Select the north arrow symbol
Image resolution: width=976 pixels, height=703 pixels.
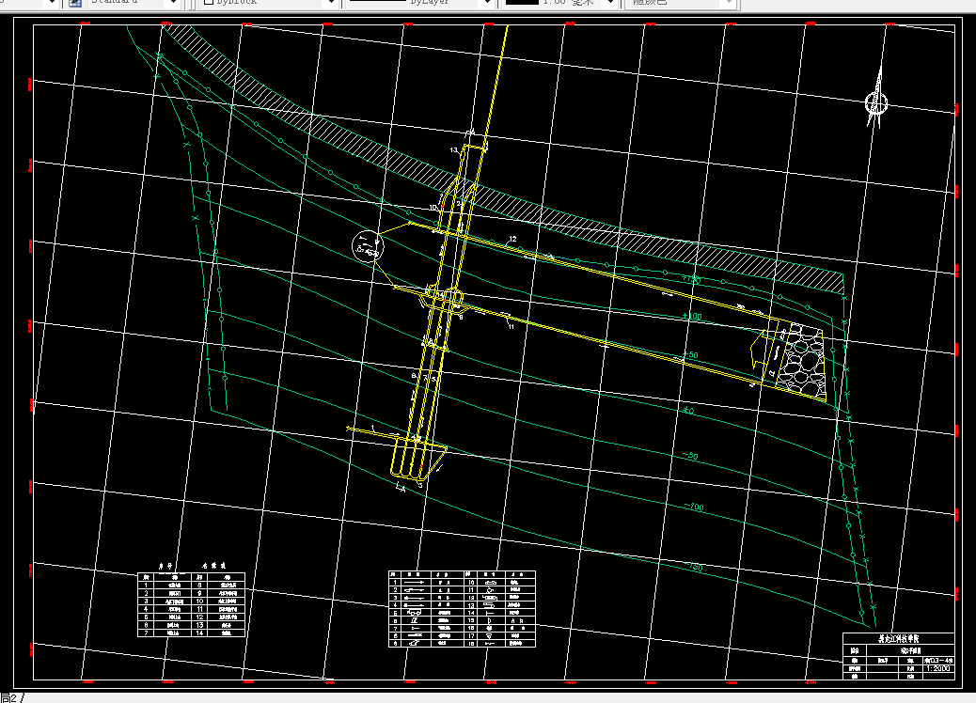(x=876, y=100)
